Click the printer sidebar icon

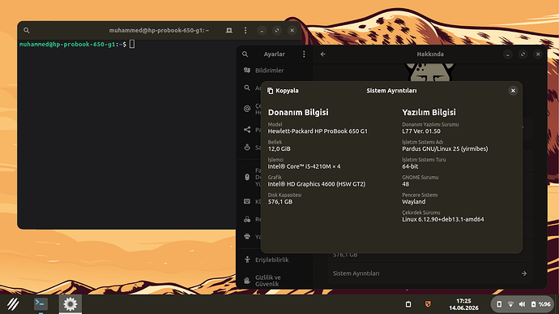coord(247,236)
